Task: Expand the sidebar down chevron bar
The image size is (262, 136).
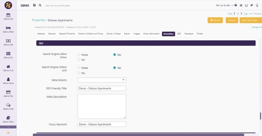Action: coord(8,127)
